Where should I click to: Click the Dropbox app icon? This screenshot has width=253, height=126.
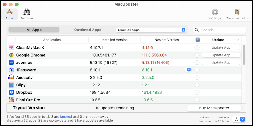(11, 92)
